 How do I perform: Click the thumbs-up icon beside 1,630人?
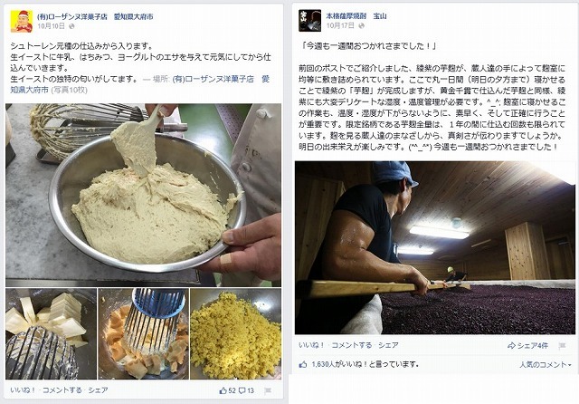click(x=303, y=364)
